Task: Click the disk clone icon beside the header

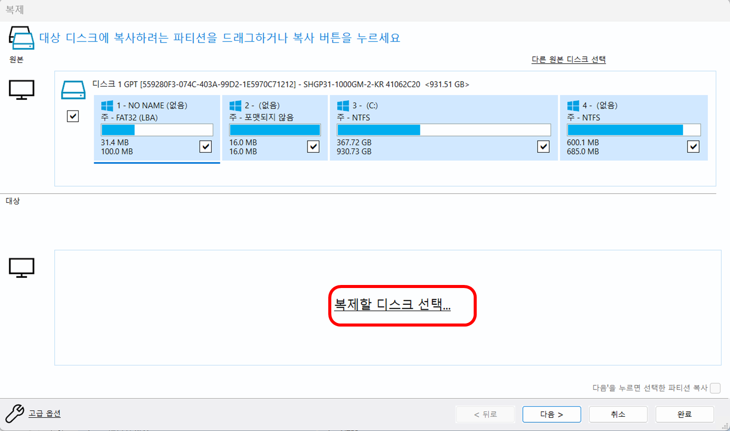Action: point(22,38)
